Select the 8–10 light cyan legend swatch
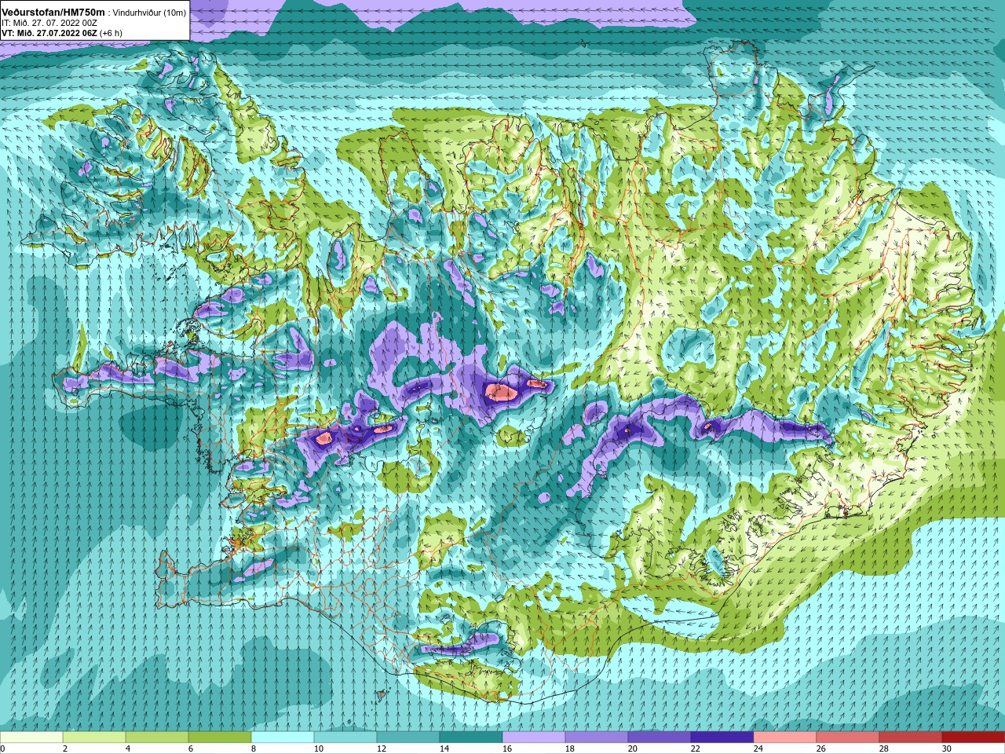 pos(283,738)
